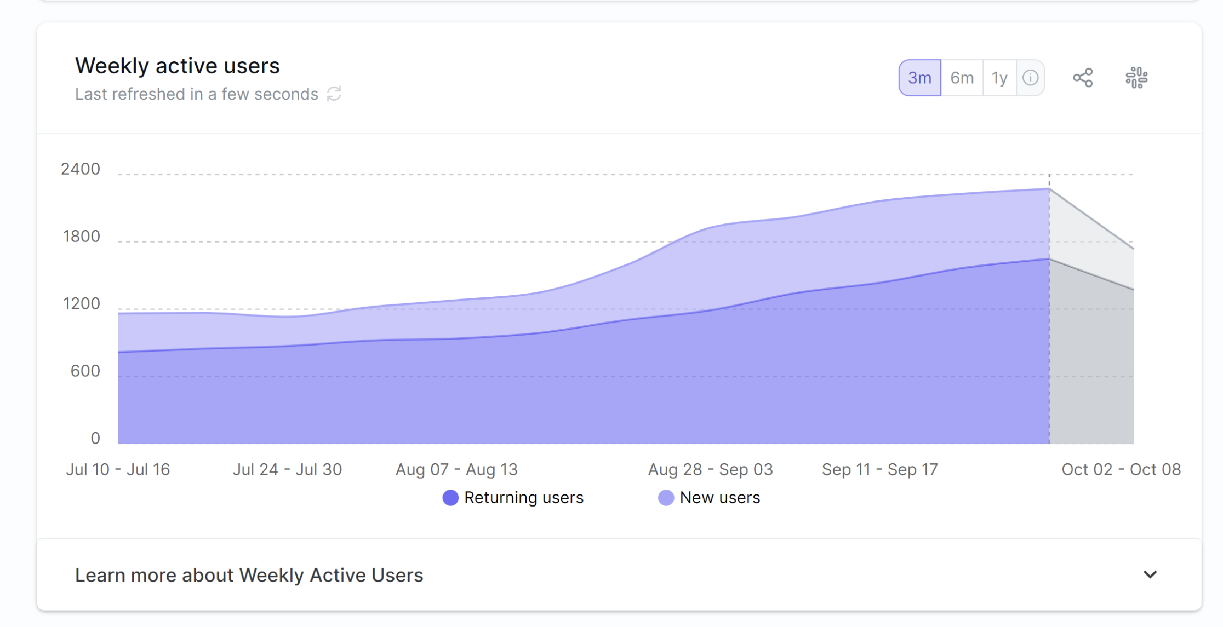Click the New users color dot
This screenshot has width=1223, height=627.
click(x=666, y=497)
